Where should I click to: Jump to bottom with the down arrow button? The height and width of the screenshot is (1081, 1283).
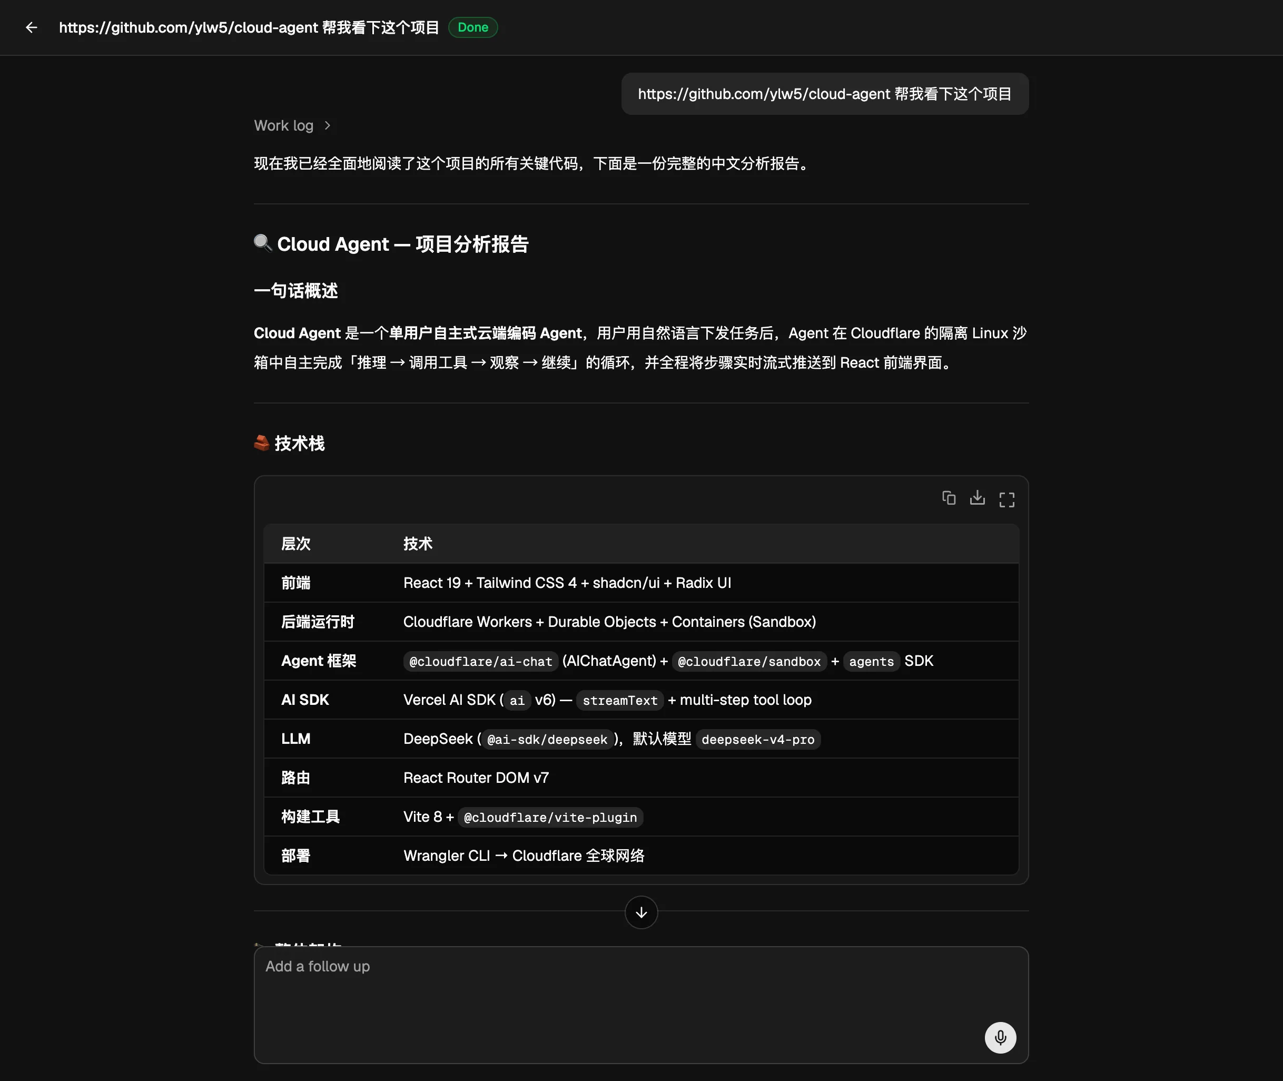tap(641, 912)
